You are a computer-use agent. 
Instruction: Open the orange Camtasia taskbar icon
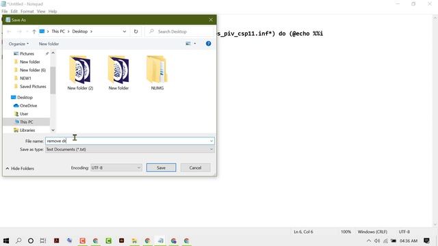point(82,241)
